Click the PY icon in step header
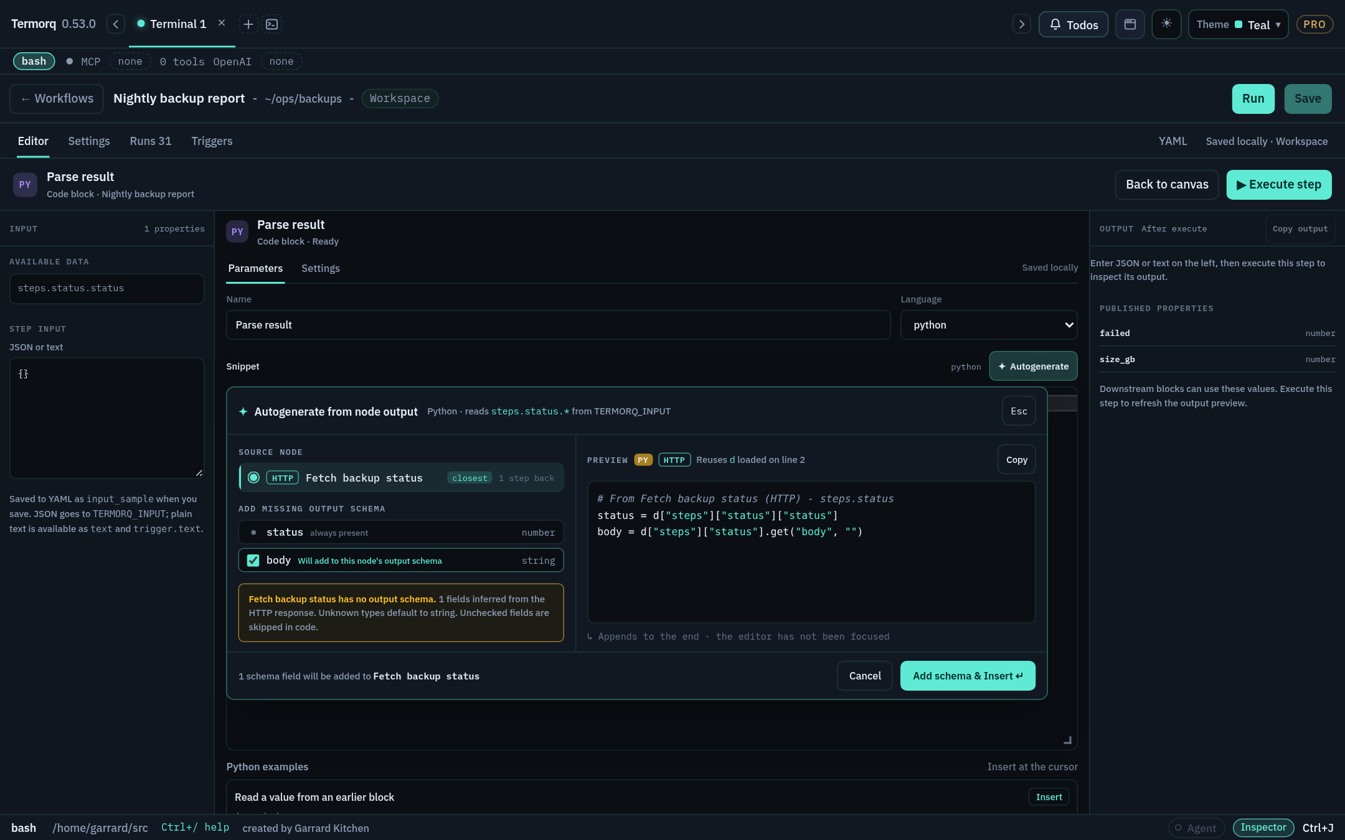Image resolution: width=1345 pixels, height=840 pixels. coord(25,185)
